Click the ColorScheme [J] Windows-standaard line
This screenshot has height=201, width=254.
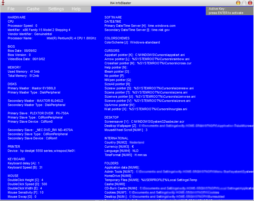(132, 42)
